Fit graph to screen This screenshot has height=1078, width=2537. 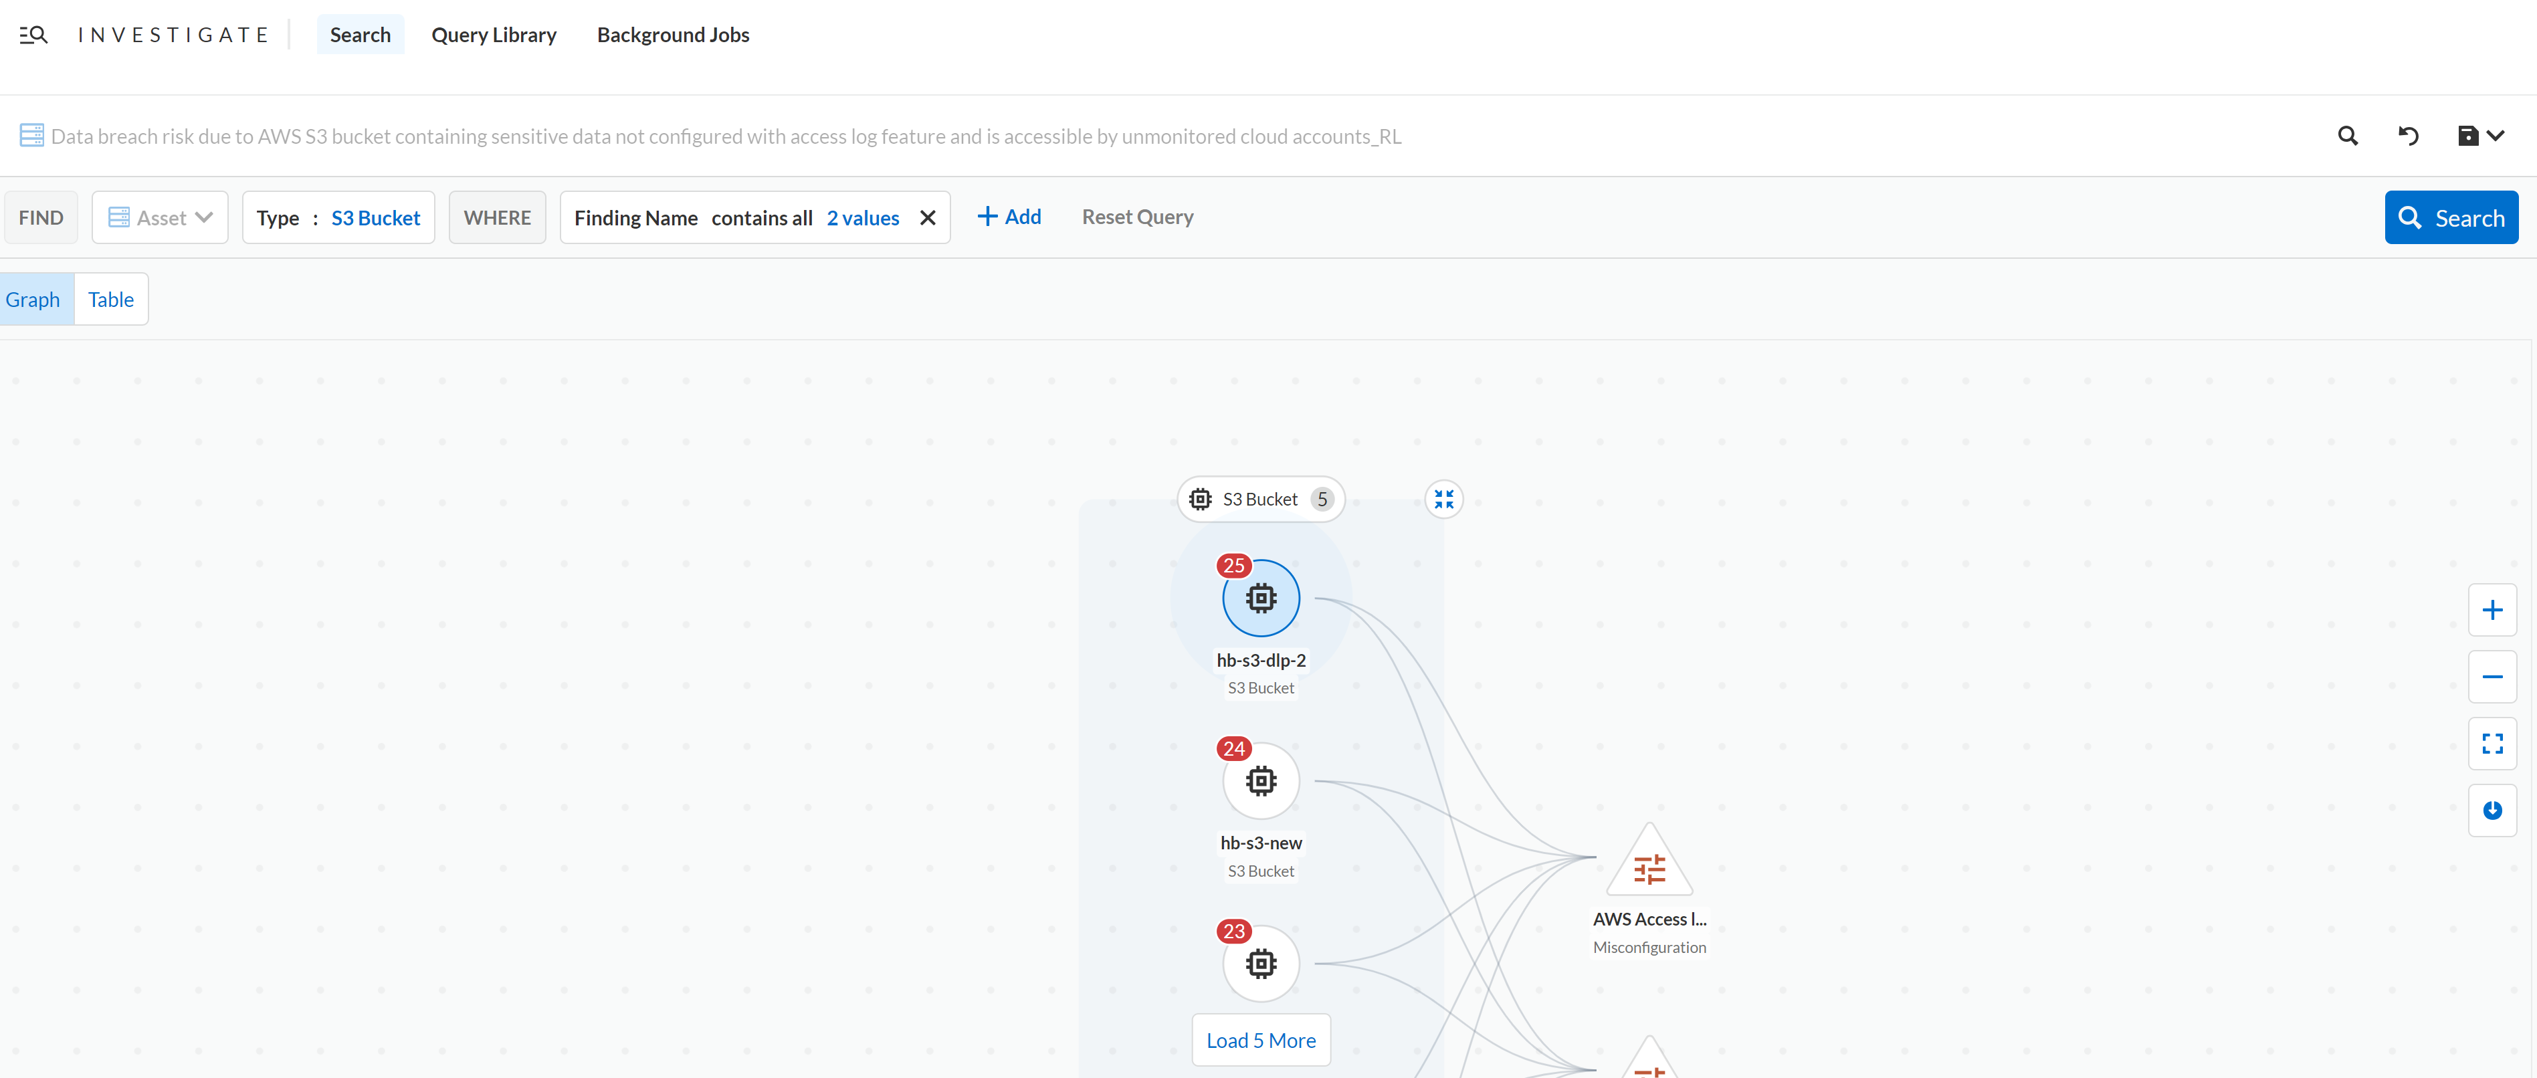[2492, 743]
